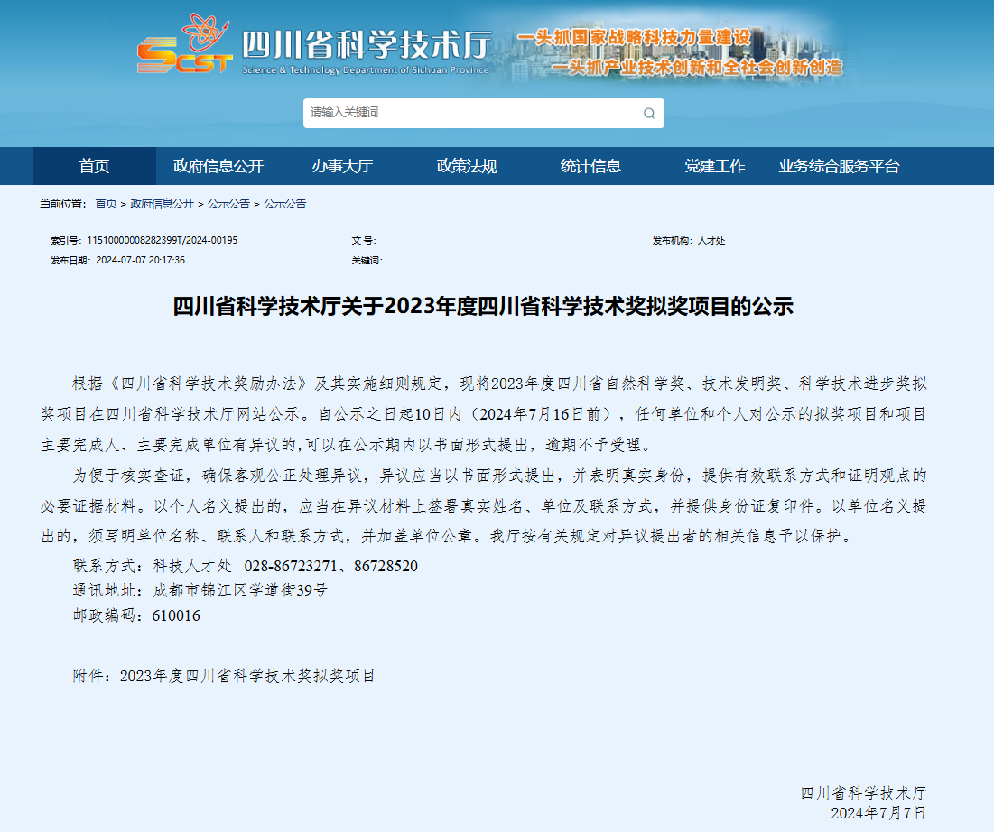Go to 办事大厅 in navigation bar

coord(342,166)
